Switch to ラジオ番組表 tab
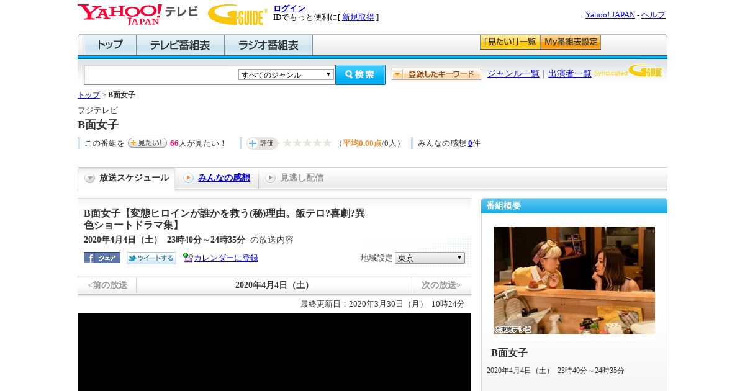745x391 pixels. coord(268,45)
